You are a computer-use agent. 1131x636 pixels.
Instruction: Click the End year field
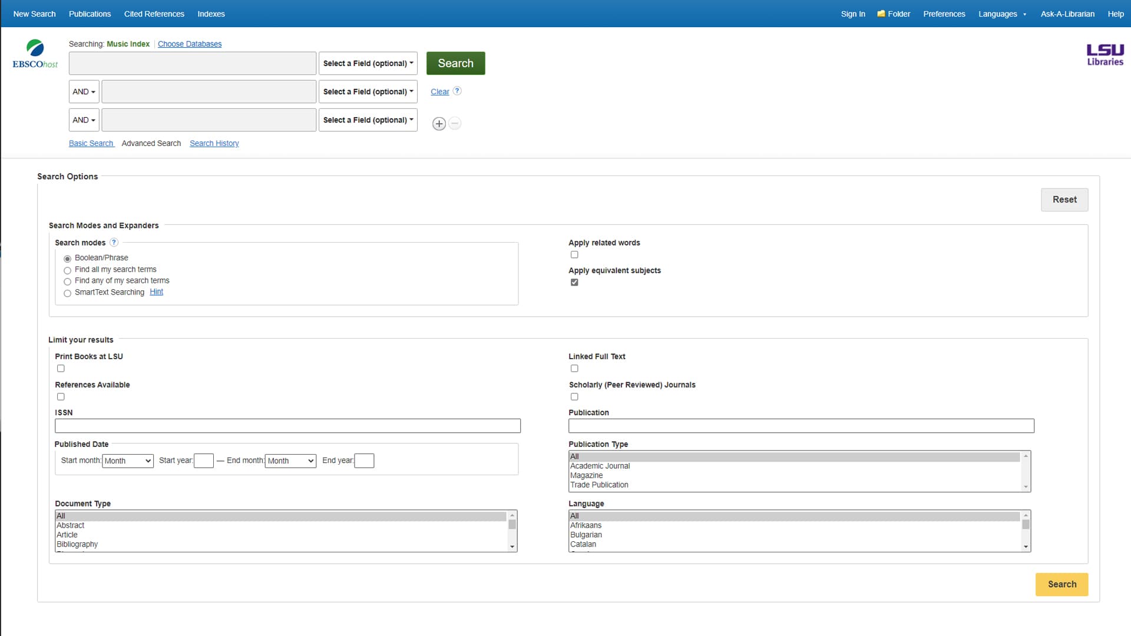pyautogui.click(x=364, y=461)
